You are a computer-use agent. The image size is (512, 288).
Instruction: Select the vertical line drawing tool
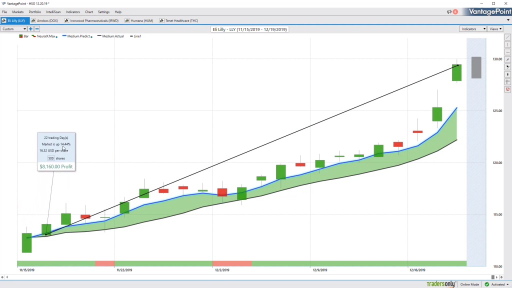[x=508, y=44]
